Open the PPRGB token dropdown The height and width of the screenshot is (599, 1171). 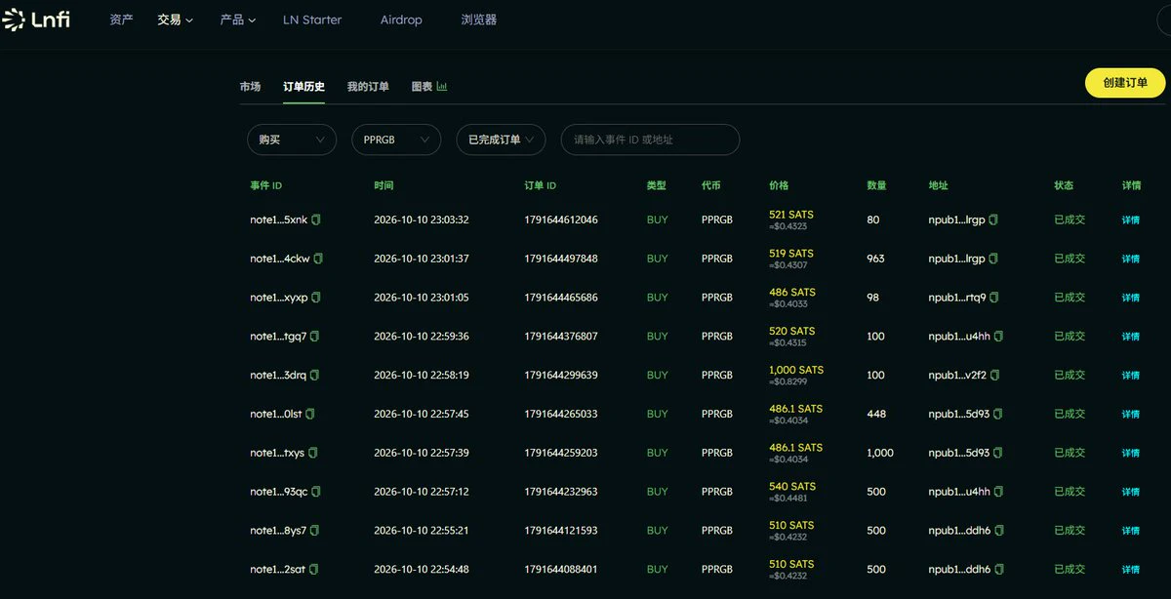click(x=396, y=140)
